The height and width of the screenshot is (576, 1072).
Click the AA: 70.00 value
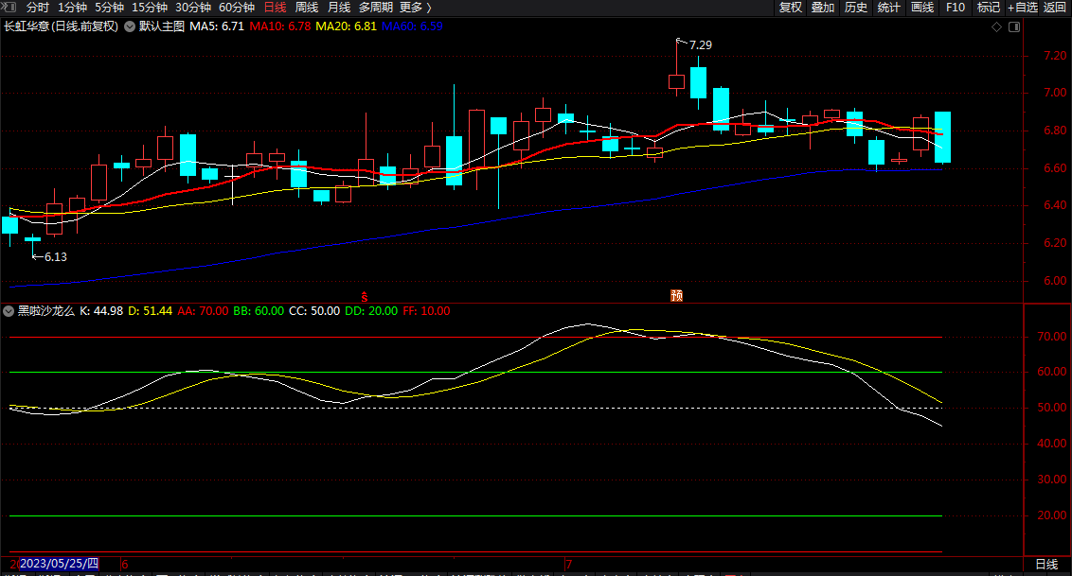203,311
